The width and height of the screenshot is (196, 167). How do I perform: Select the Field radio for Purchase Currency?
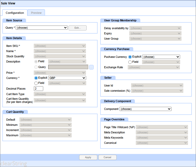click(130, 62)
